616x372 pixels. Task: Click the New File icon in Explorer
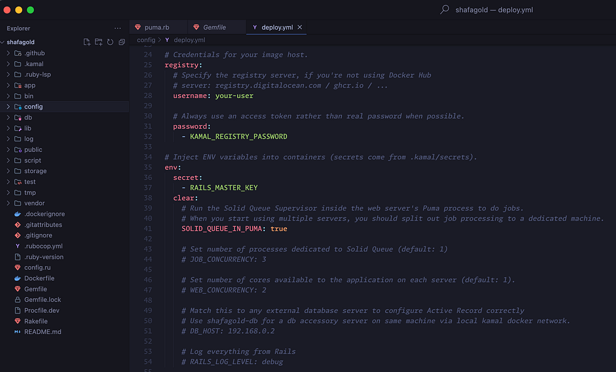click(x=87, y=42)
